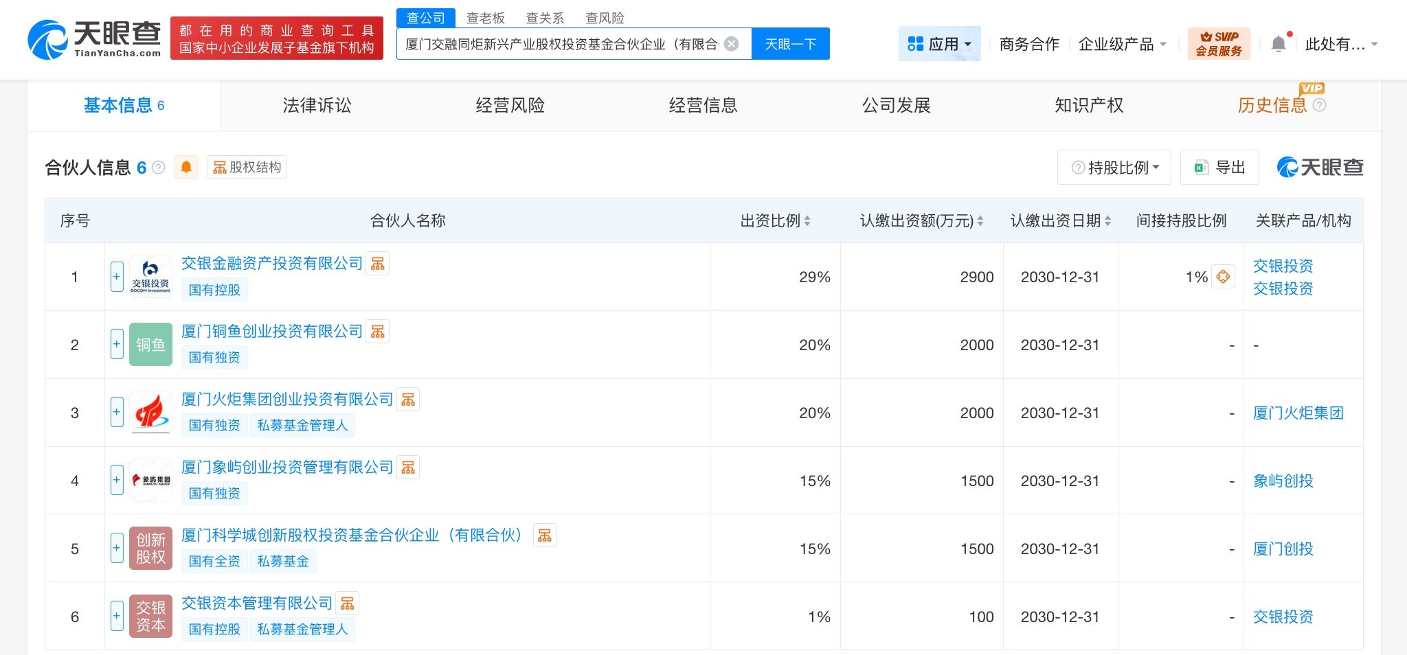Expand 厦门铜鱼创业投资 row plus toggle
The height and width of the screenshot is (655, 1407).
click(117, 345)
